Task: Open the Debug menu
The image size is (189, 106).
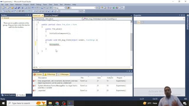Action: (39, 5)
